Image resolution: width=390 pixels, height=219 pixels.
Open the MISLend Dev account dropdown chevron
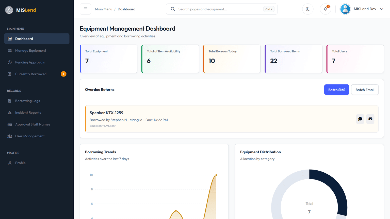pos(382,9)
